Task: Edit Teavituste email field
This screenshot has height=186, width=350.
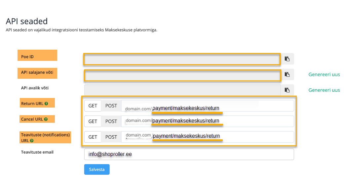Action: pos(189,155)
